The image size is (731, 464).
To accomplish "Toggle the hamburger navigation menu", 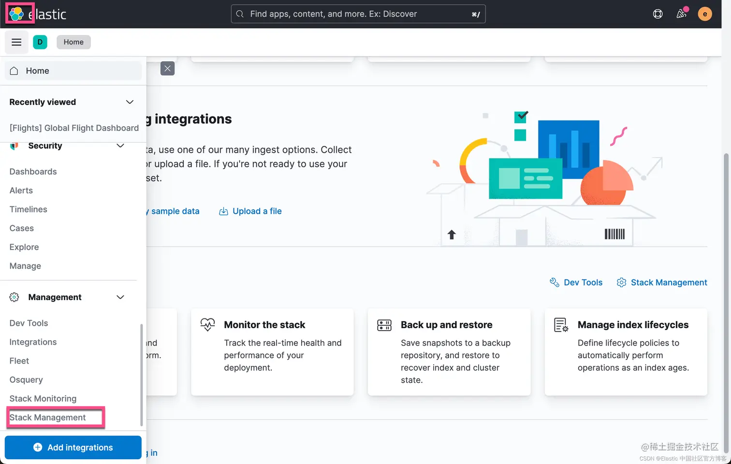I will 16,42.
